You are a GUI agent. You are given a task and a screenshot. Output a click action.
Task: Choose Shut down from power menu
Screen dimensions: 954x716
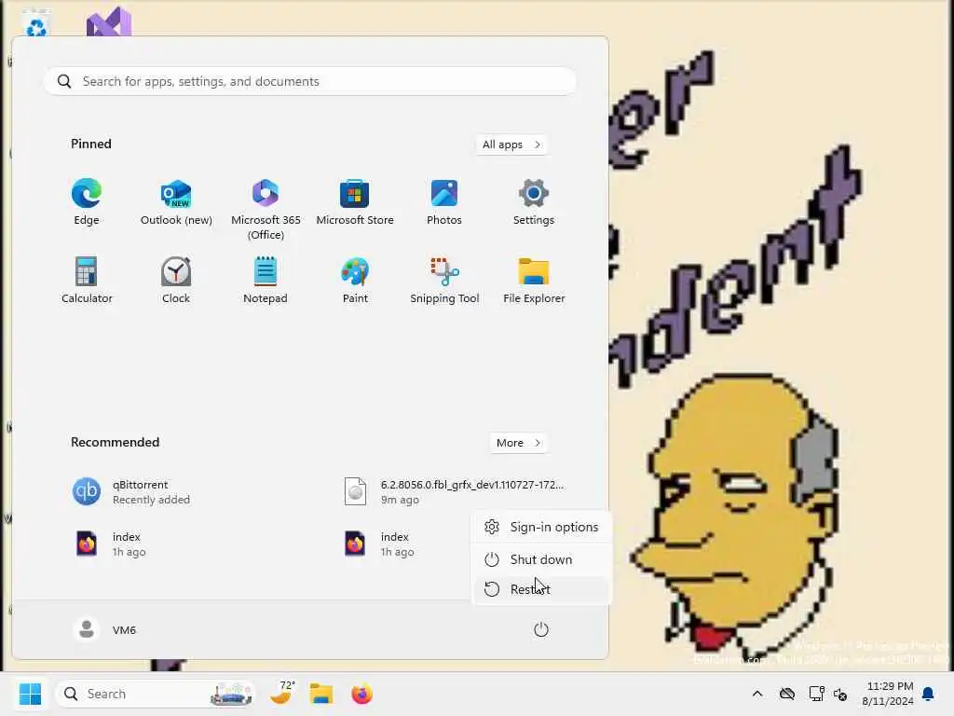pyautogui.click(x=541, y=559)
